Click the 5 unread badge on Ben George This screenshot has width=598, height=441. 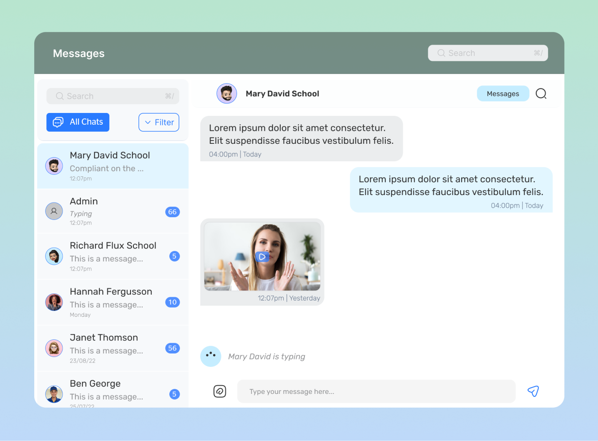click(x=175, y=394)
